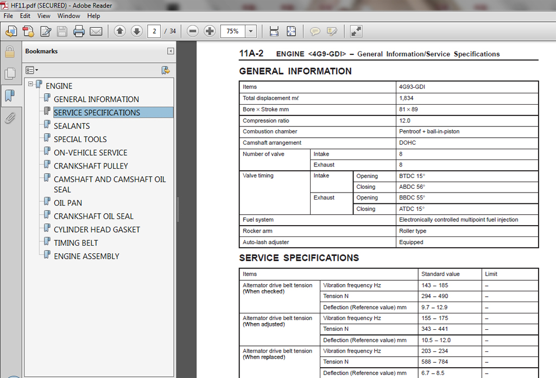The image size is (556, 378).
Task: Collapse the ENGINE bookmark tree
Action: point(31,84)
